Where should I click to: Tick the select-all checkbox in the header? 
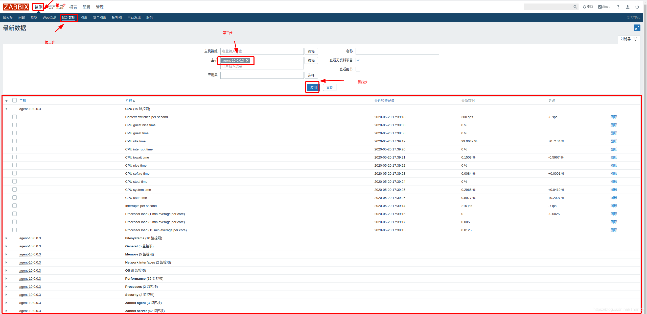pyautogui.click(x=14, y=100)
